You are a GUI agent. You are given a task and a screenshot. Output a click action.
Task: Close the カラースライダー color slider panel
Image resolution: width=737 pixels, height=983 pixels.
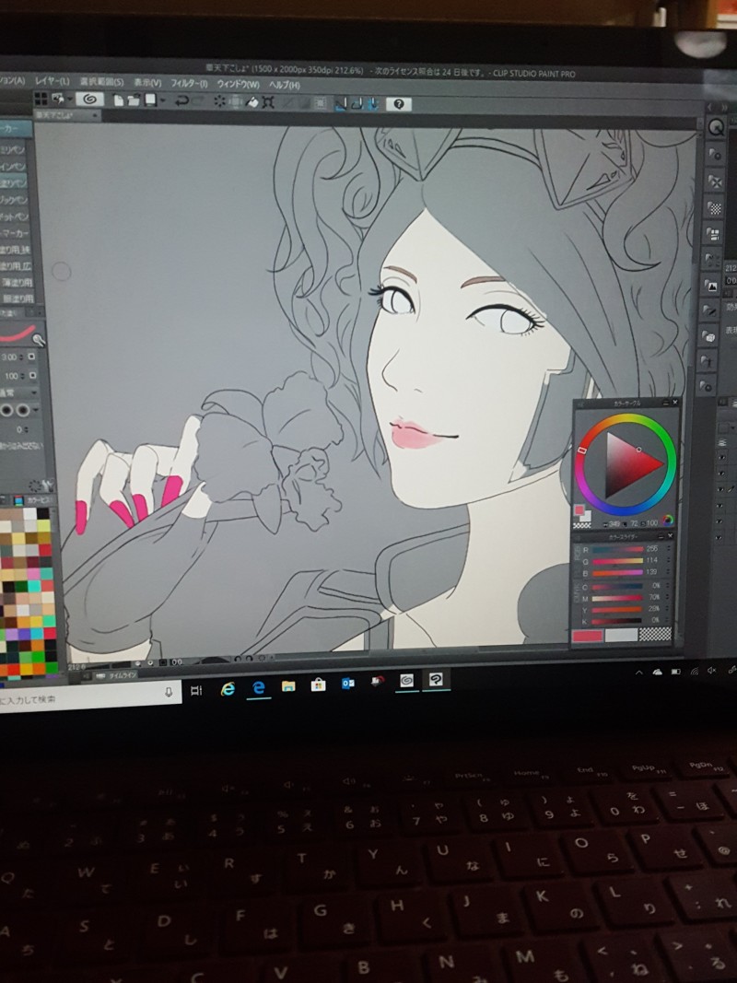tap(670, 535)
